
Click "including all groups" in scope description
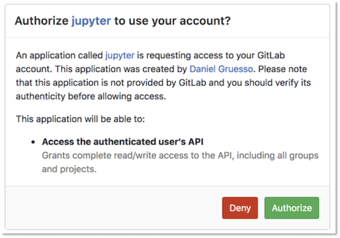click(277, 156)
